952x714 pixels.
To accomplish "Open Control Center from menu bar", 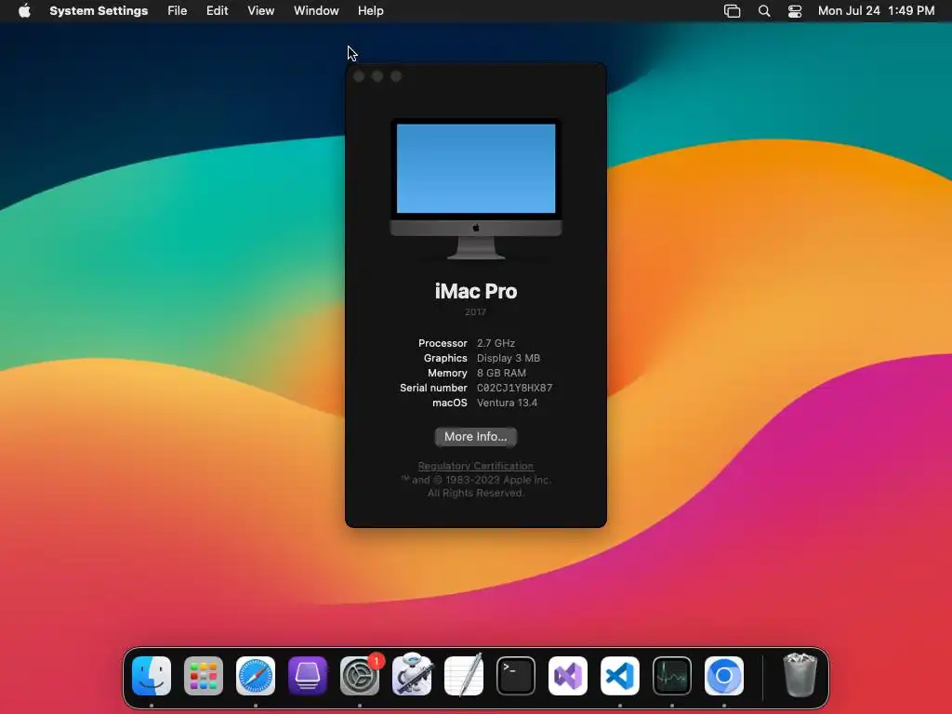I will coord(795,11).
